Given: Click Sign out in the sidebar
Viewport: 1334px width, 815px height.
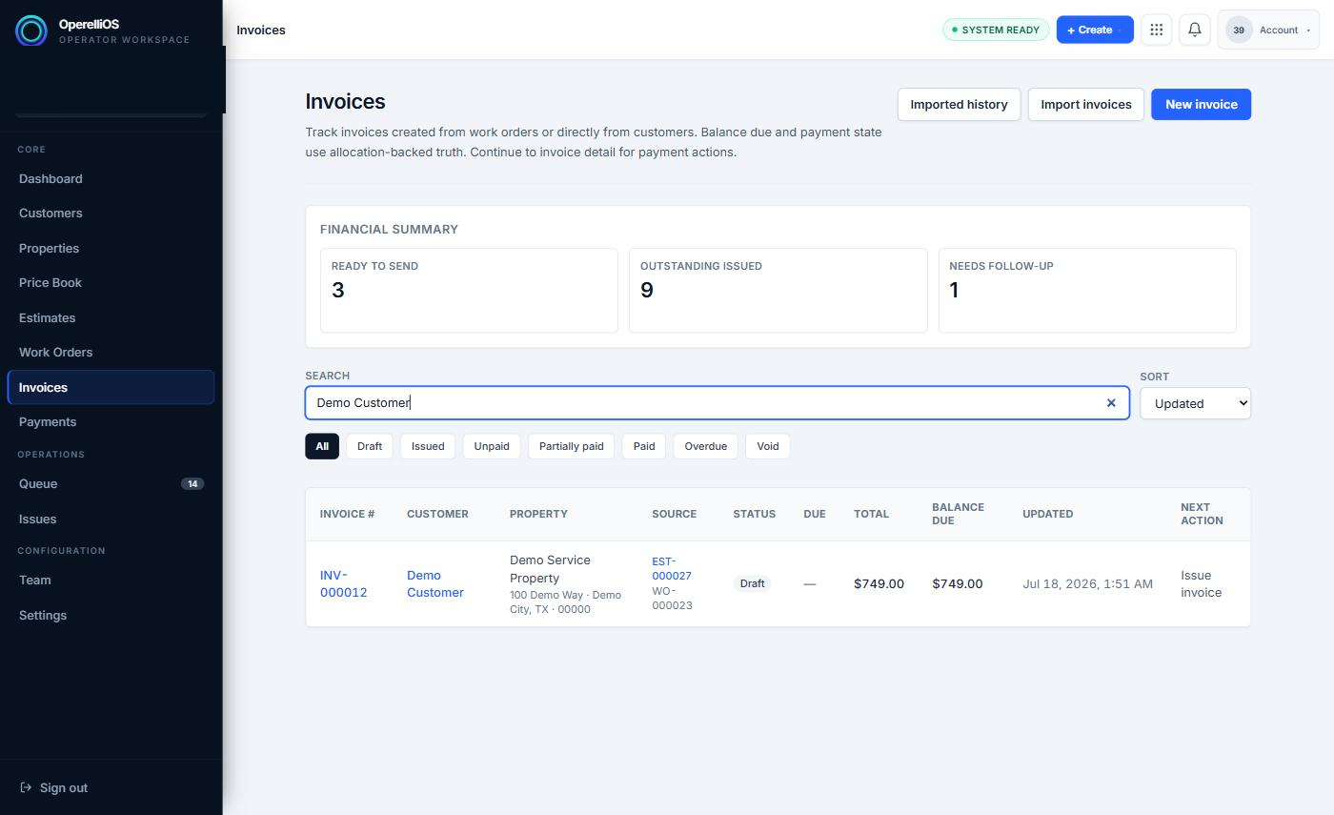Looking at the screenshot, I should click(x=54, y=788).
